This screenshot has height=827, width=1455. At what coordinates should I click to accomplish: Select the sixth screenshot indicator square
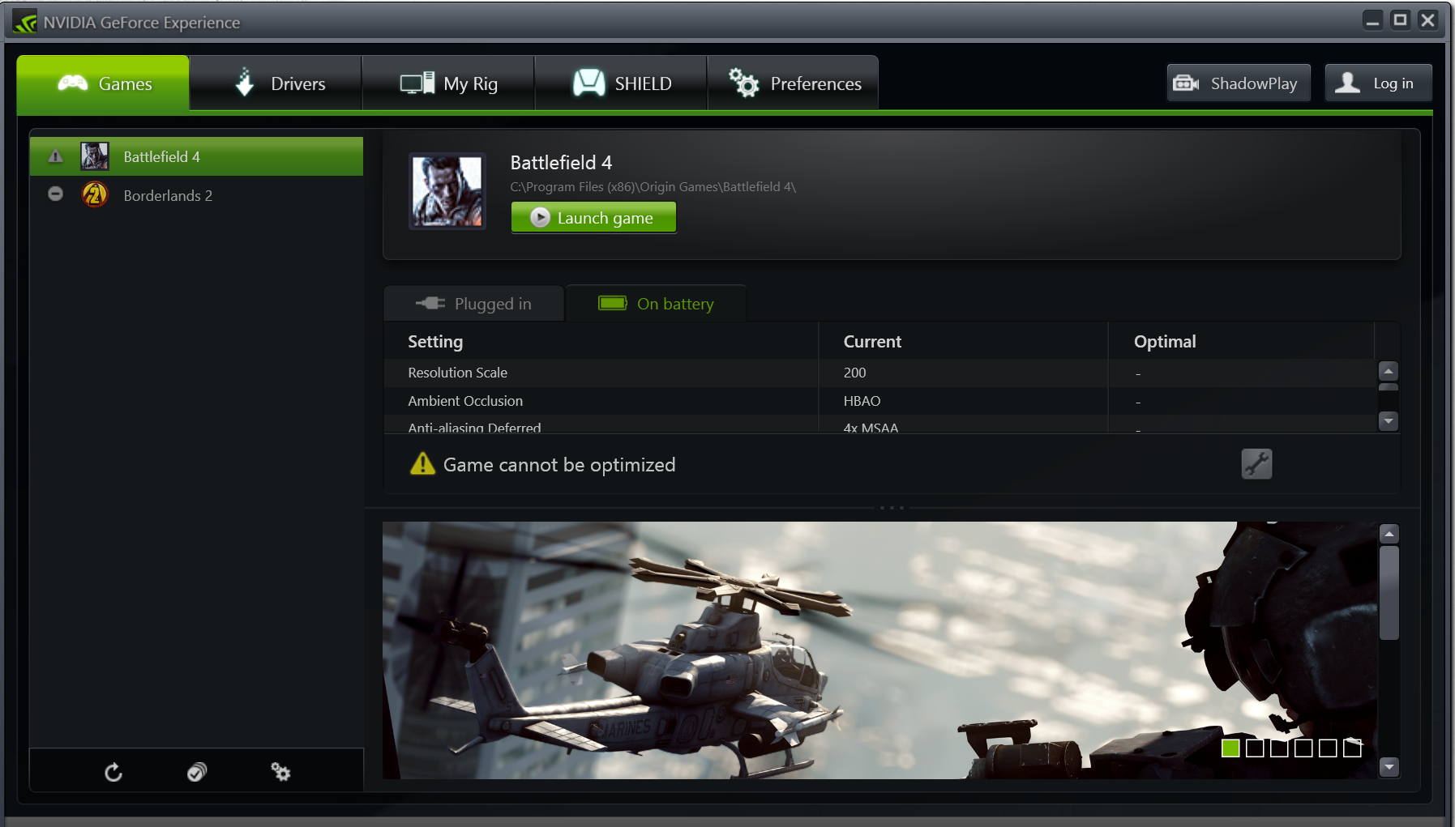1352,748
